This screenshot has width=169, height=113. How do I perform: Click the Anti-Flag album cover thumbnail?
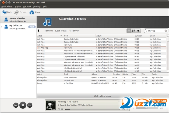click(51, 105)
